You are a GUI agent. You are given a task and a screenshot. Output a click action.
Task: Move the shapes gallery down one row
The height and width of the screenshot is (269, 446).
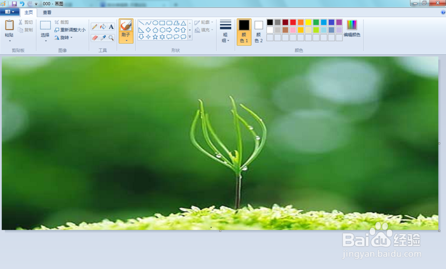[x=190, y=30]
